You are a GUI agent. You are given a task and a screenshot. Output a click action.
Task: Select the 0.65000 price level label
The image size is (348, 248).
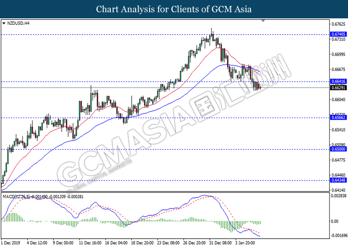click(339, 149)
